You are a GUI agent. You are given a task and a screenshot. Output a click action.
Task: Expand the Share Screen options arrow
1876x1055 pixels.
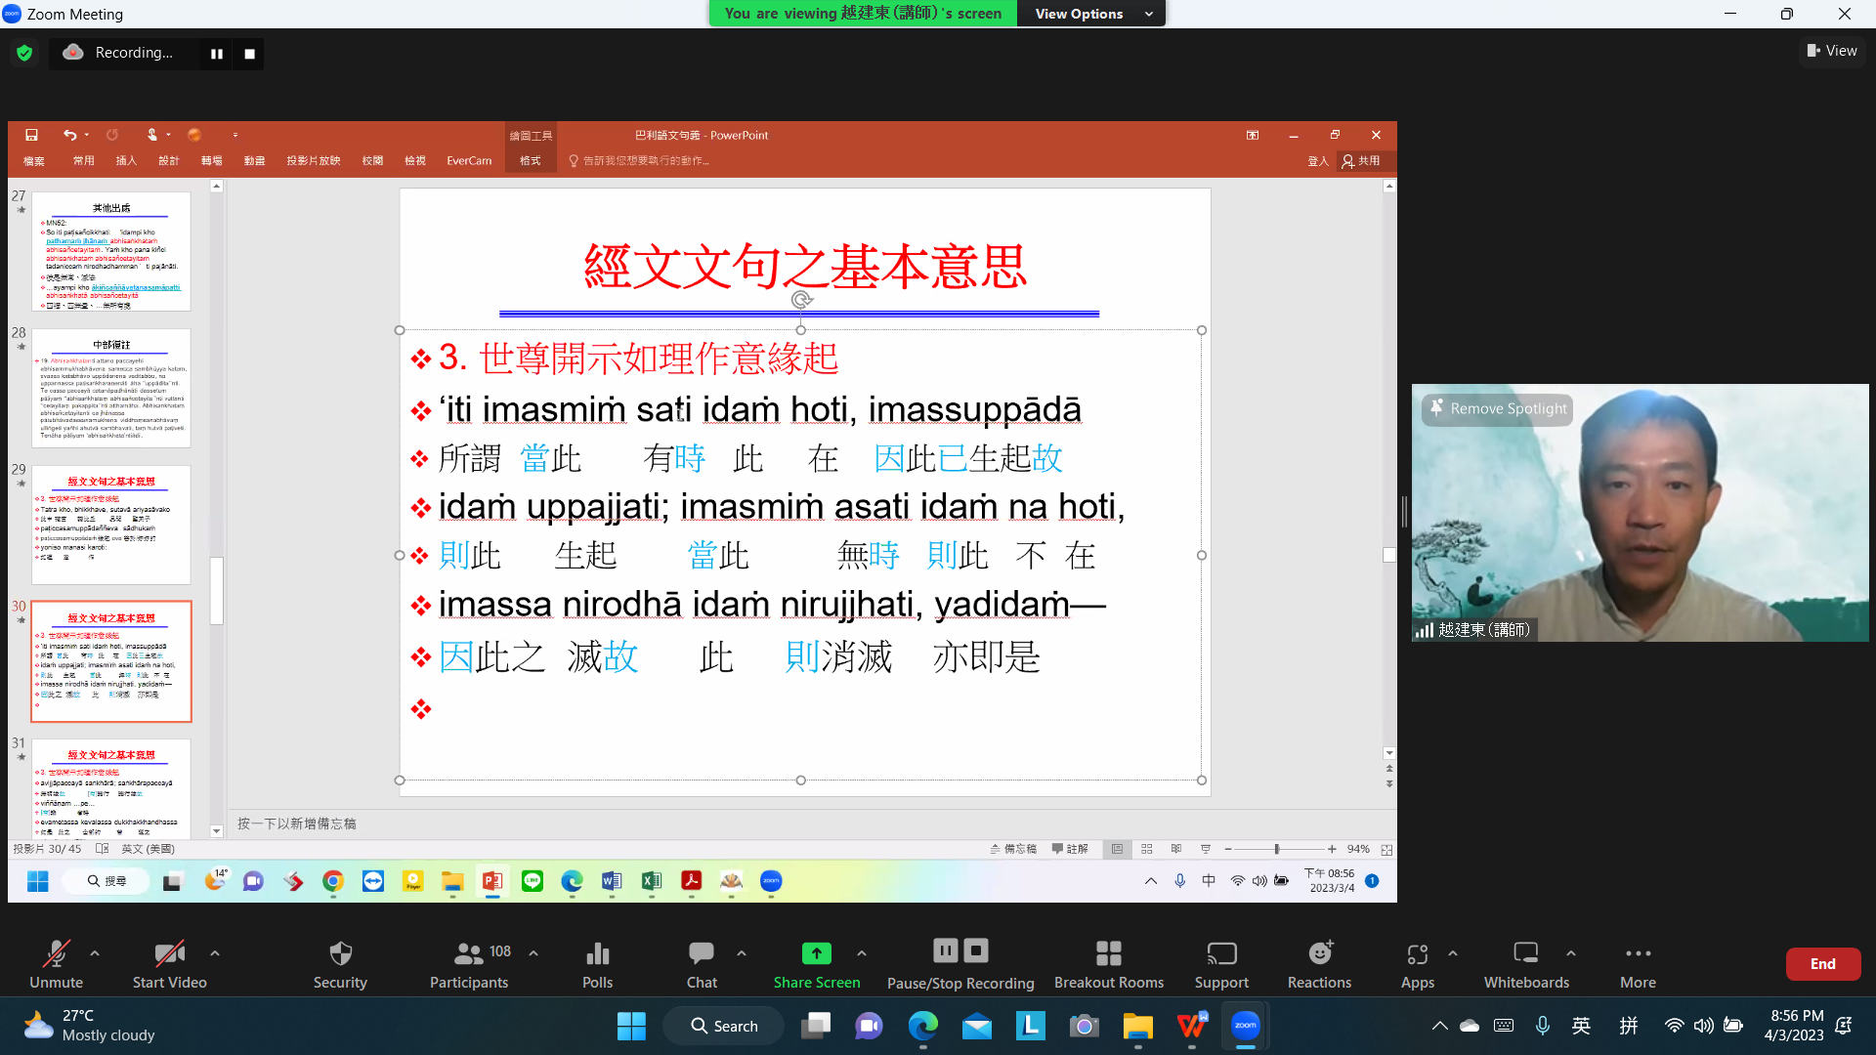(862, 952)
